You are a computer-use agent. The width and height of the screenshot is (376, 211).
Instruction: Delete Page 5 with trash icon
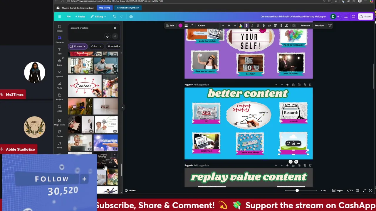coord(305,85)
